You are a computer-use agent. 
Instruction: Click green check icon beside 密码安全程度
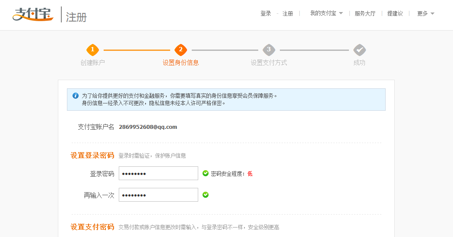tap(206, 173)
